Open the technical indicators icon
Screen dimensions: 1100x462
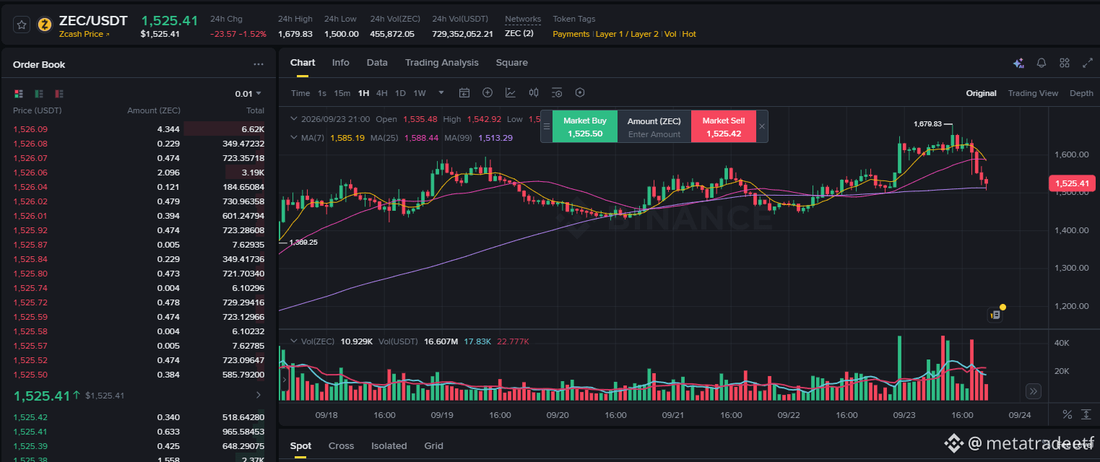point(511,93)
